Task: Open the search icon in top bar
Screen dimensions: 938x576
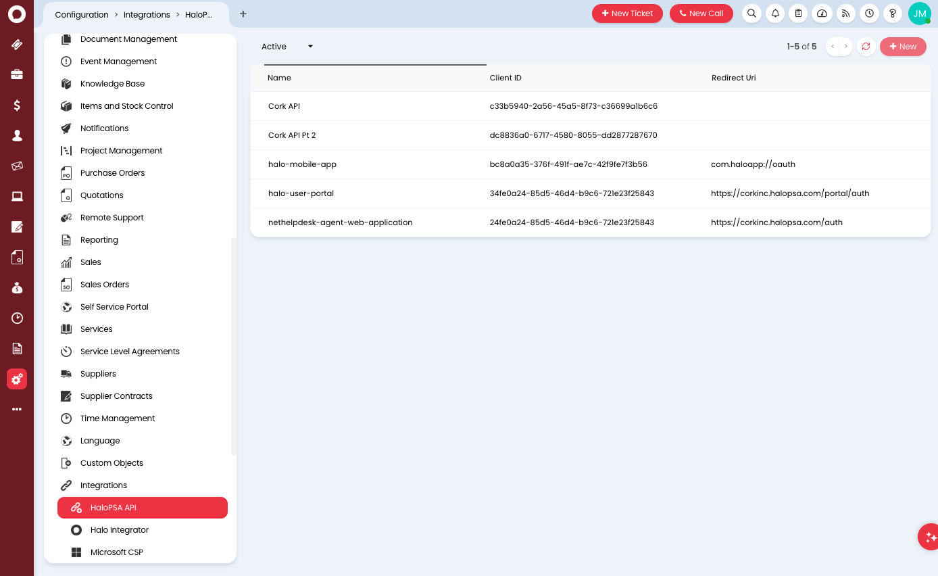Action: 751,14
